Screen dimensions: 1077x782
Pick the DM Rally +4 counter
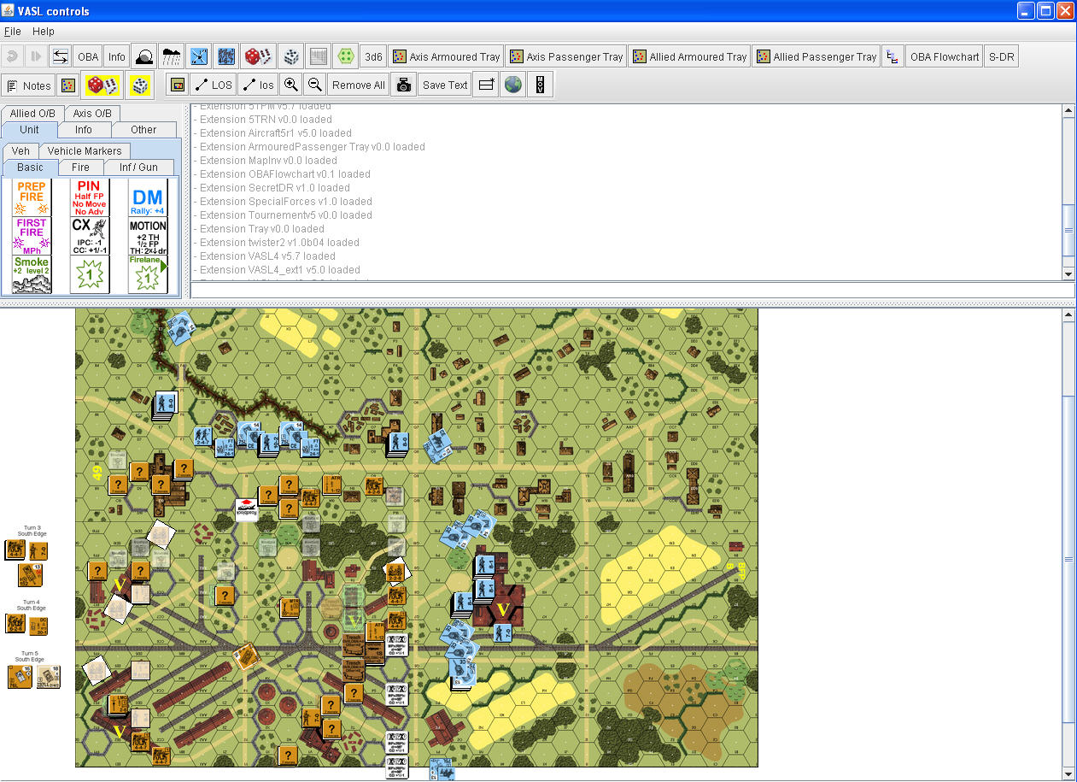[148, 197]
